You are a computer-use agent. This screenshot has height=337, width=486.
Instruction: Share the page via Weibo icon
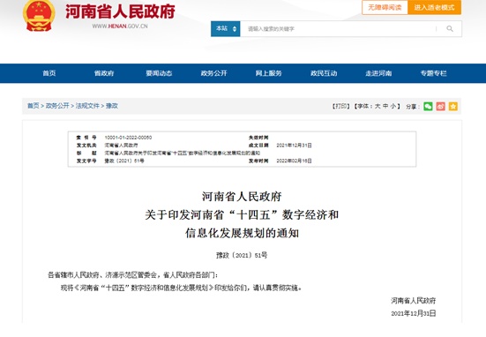440,107
